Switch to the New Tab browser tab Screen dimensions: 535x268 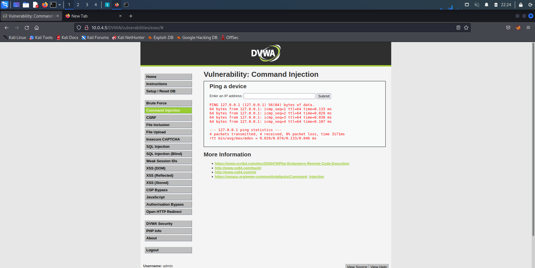[92, 16]
